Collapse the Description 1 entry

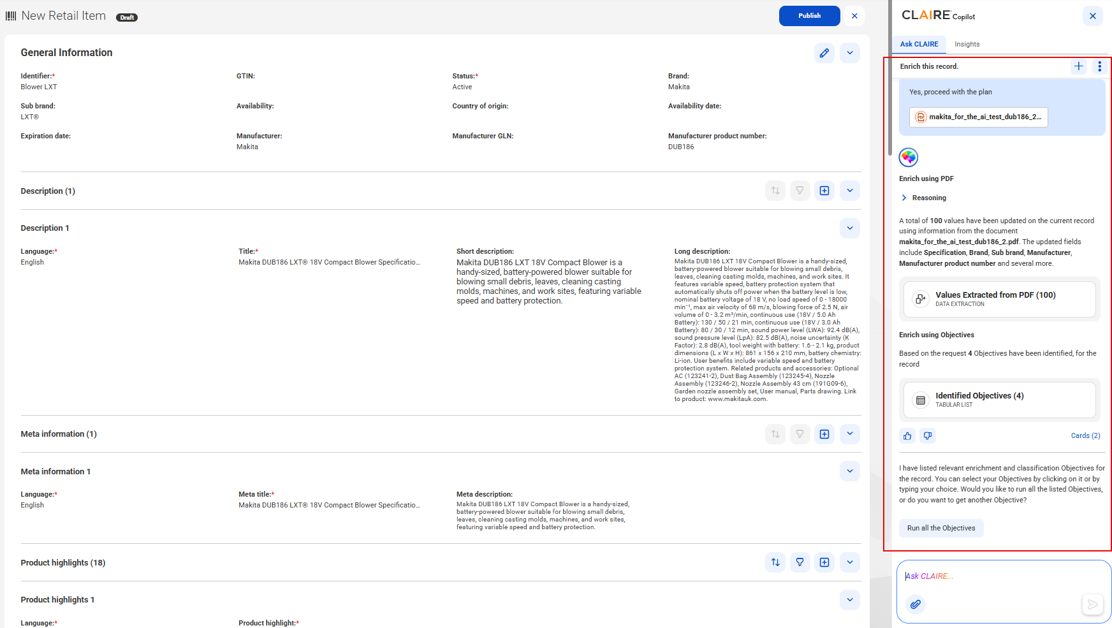point(849,228)
